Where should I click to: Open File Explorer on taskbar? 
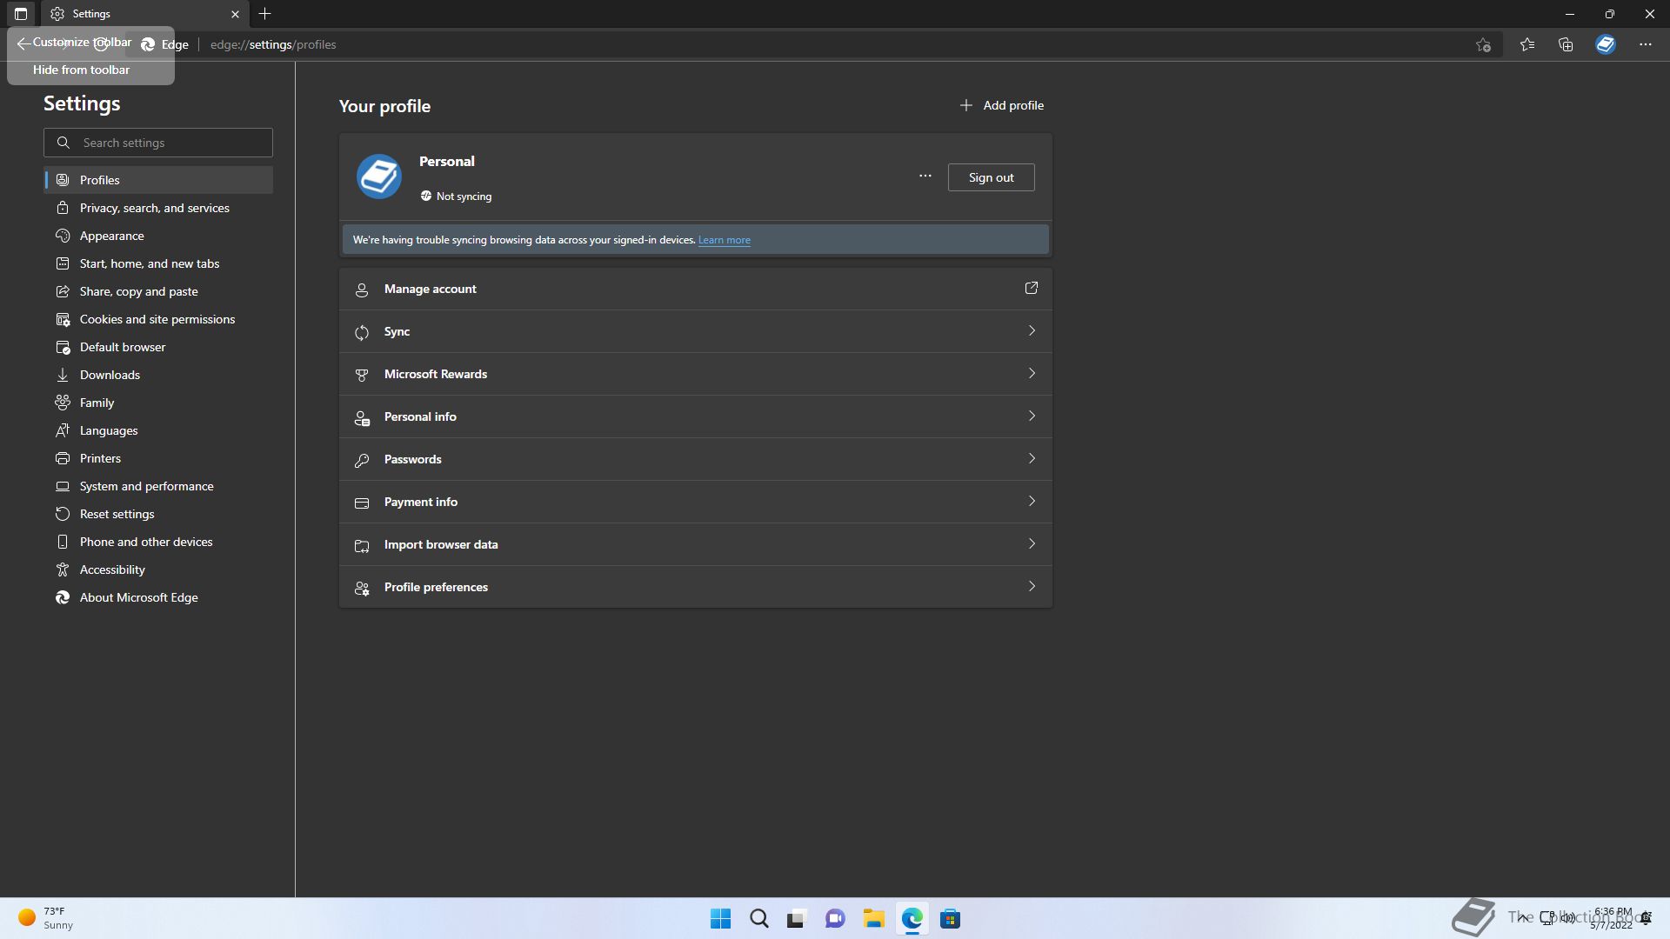[873, 918]
